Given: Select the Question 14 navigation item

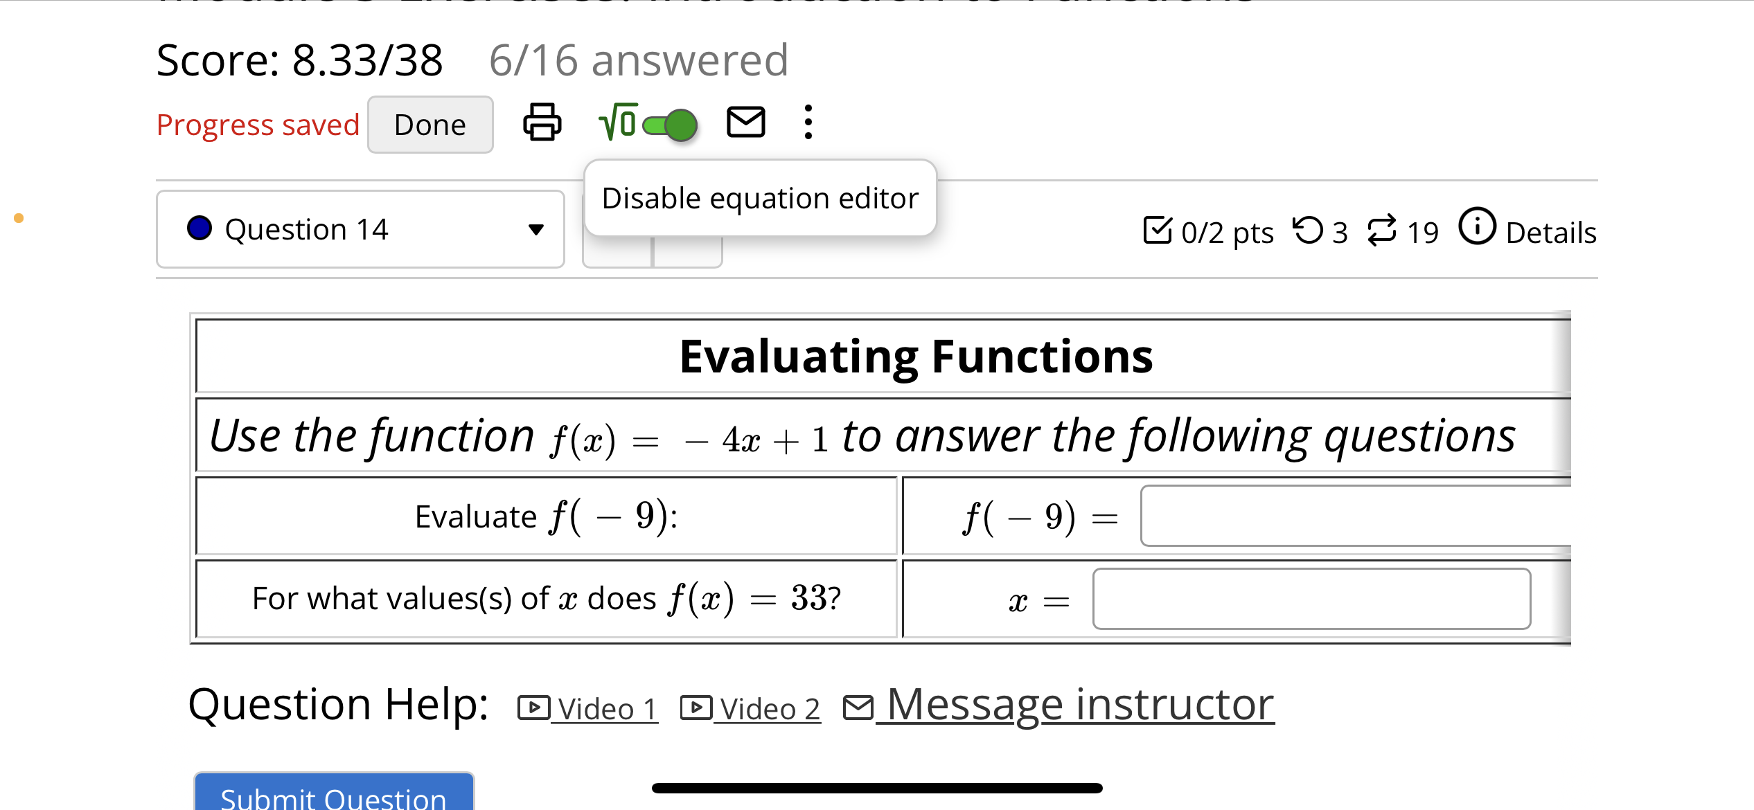Looking at the screenshot, I should [307, 228].
